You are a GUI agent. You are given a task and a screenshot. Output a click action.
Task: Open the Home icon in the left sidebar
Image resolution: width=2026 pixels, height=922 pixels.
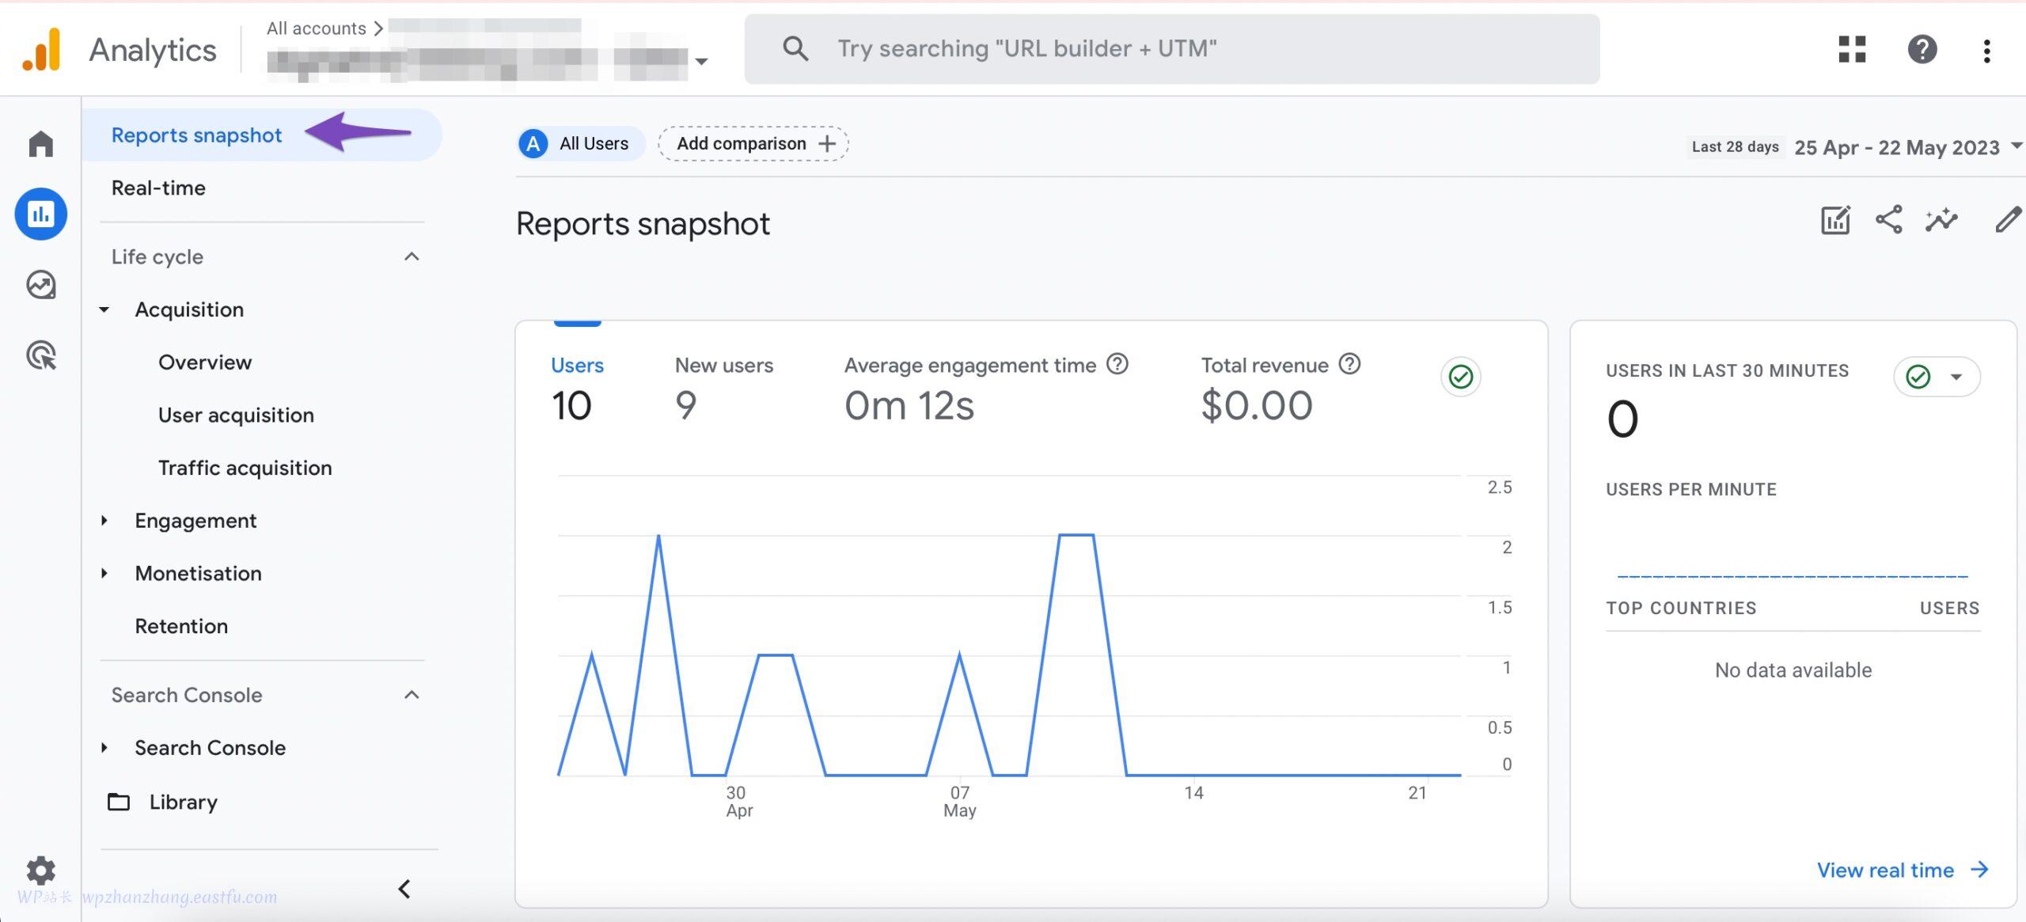point(40,143)
